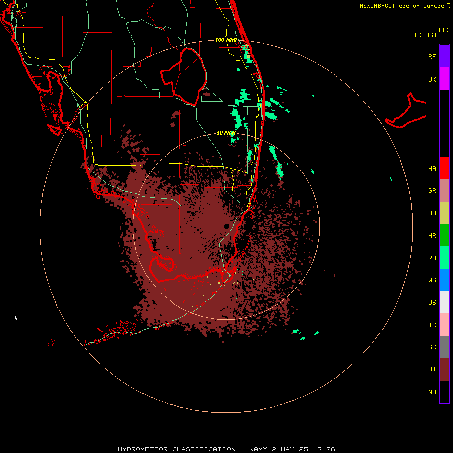Click the GC gray legend swatch
The image size is (453, 453).
tap(444, 347)
